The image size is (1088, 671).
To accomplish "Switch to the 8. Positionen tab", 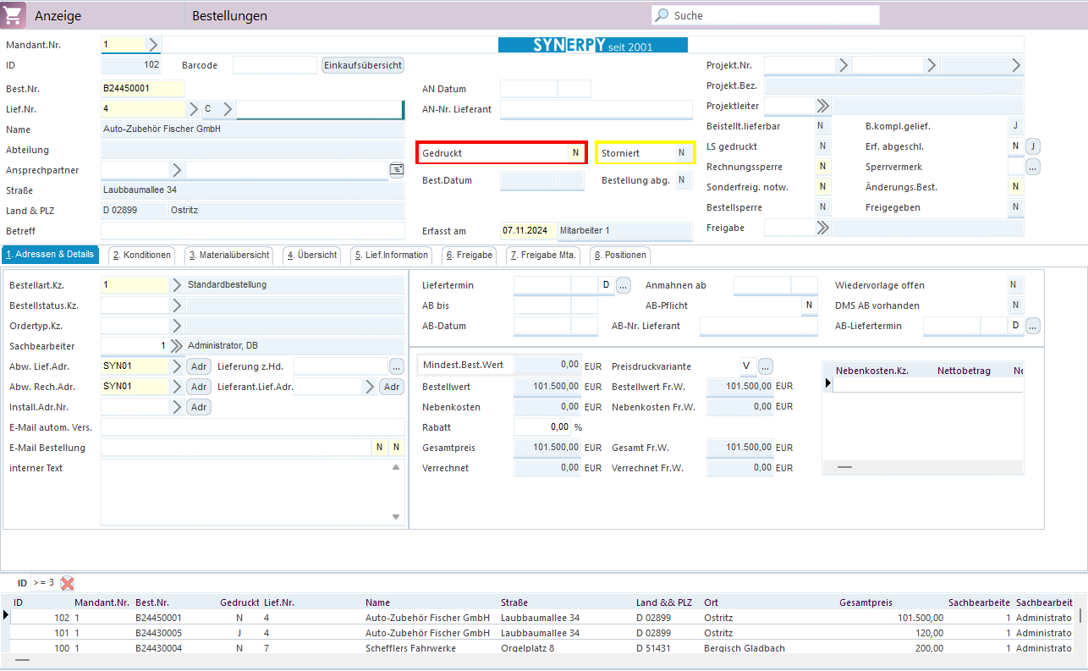I will point(620,255).
